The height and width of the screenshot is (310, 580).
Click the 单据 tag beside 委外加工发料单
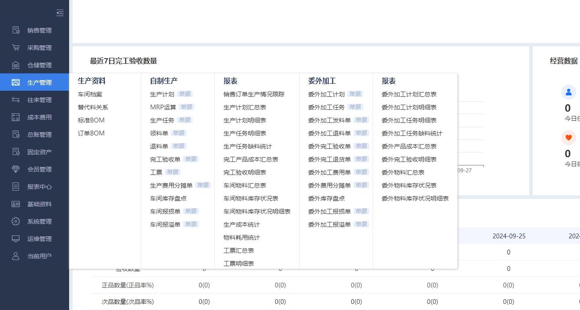(361, 120)
